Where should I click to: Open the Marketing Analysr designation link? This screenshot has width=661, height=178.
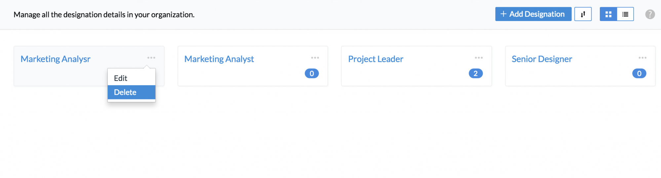click(x=56, y=59)
